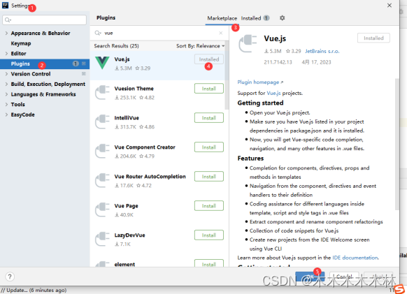407x294 pixels.
Task: Select Plugins in the settings tree
Action: click(x=45, y=64)
